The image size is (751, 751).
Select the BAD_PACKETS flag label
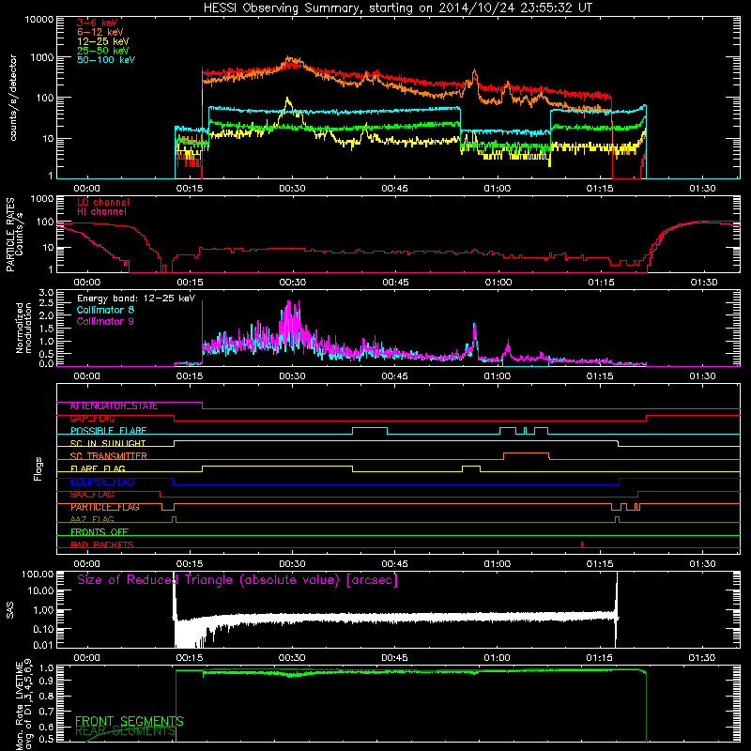(x=102, y=544)
